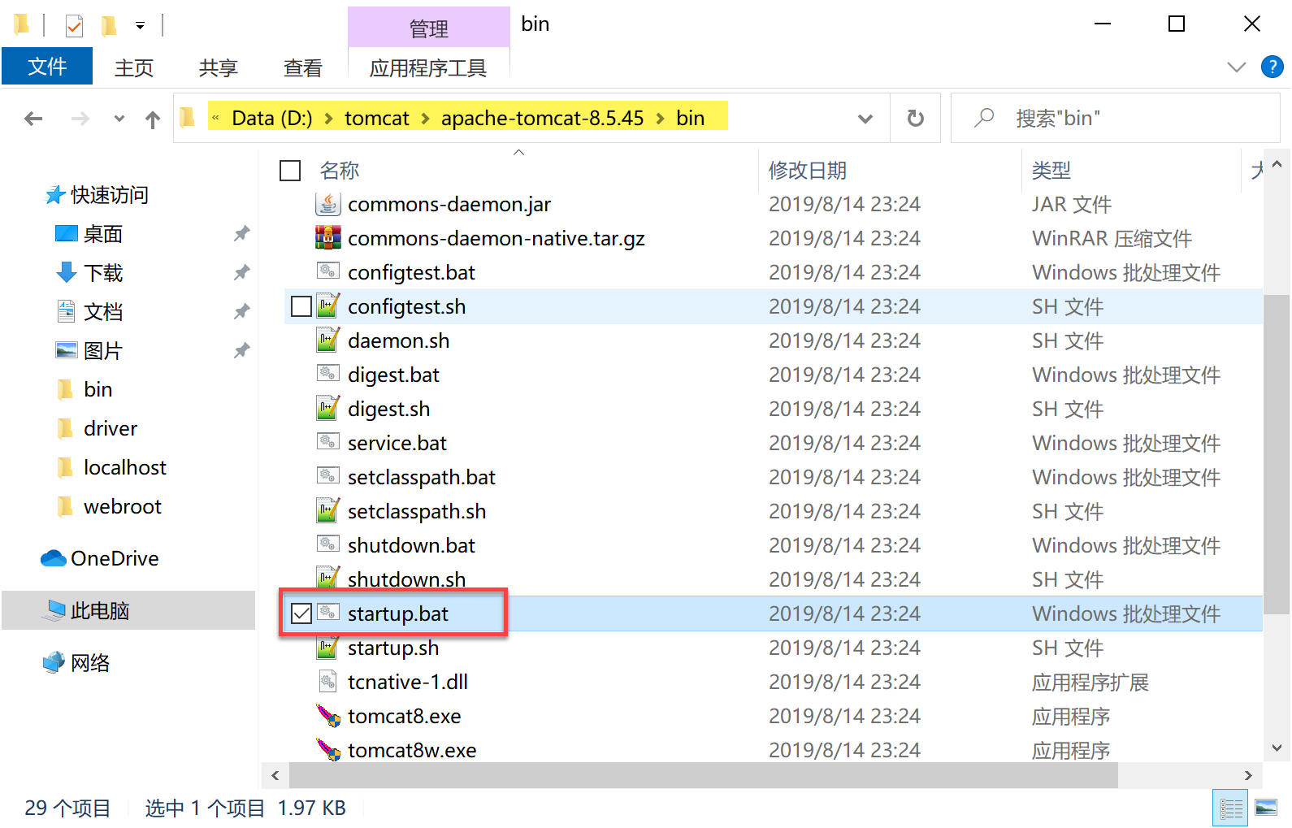Image resolution: width=1292 pixels, height=828 pixels.
Task: Click the shutdown.bat file icon
Action: pos(327,545)
